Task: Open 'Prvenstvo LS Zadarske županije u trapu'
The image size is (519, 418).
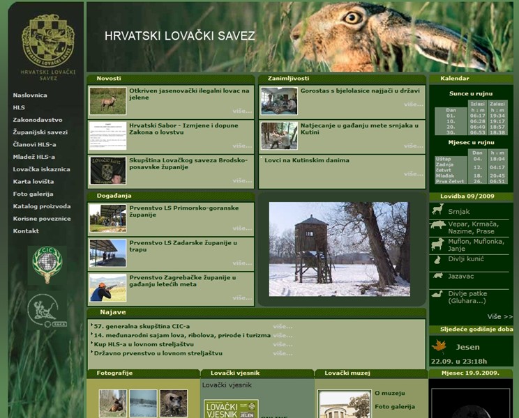Action: click(183, 246)
